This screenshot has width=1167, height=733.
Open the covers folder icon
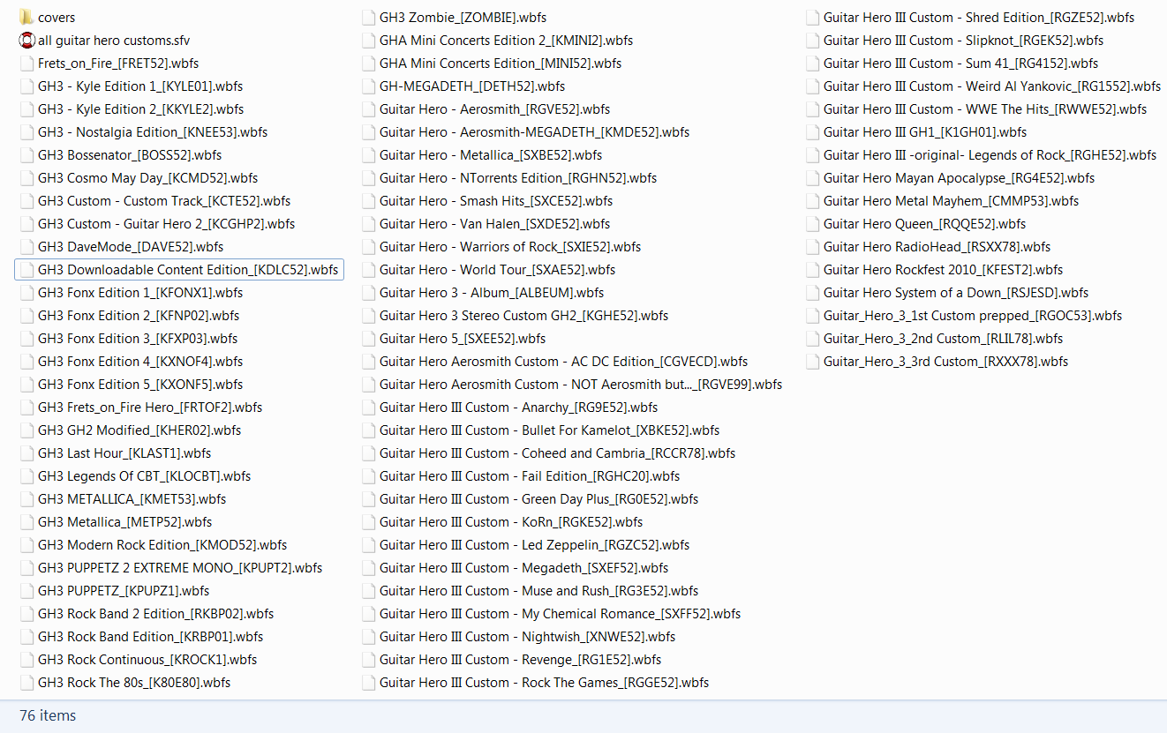[x=26, y=18]
